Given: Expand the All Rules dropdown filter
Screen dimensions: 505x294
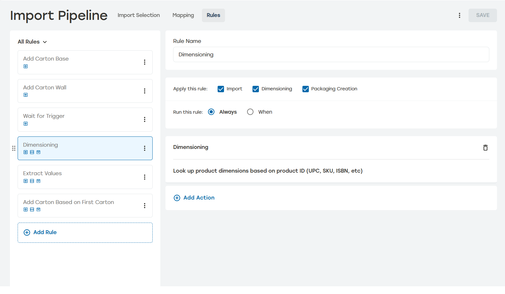Looking at the screenshot, I should 32,42.
